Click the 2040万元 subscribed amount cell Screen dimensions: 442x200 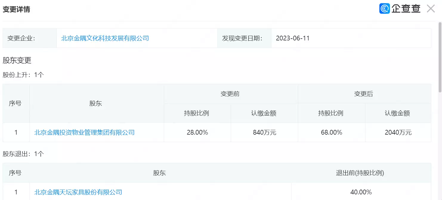398,132
